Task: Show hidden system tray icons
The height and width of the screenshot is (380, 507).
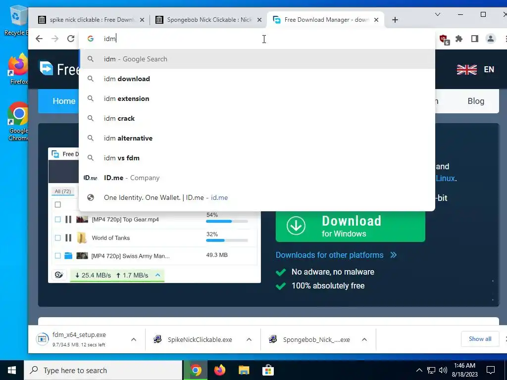Action: (419, 370)
